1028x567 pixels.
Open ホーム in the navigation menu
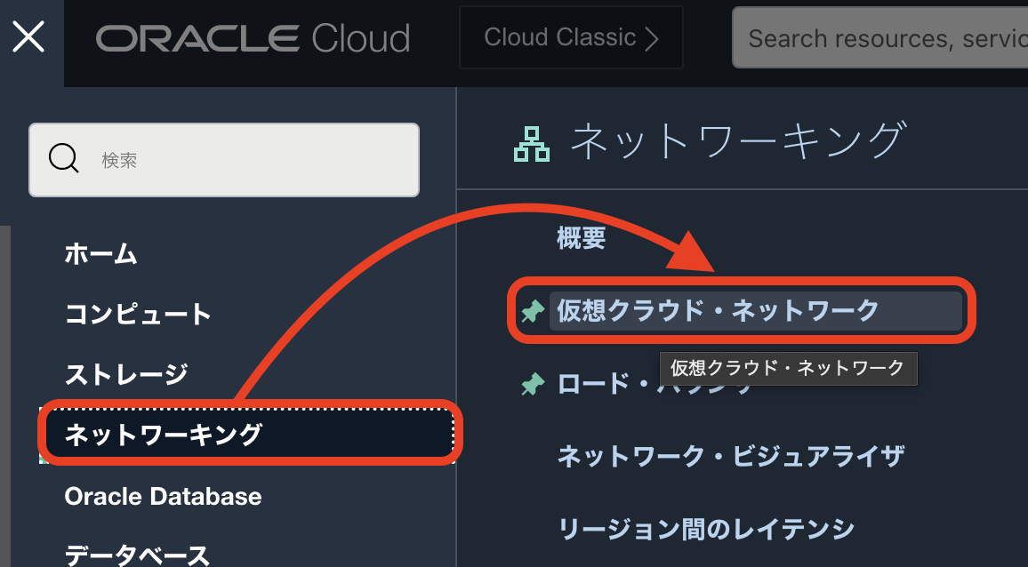click(x=100, y=254)
